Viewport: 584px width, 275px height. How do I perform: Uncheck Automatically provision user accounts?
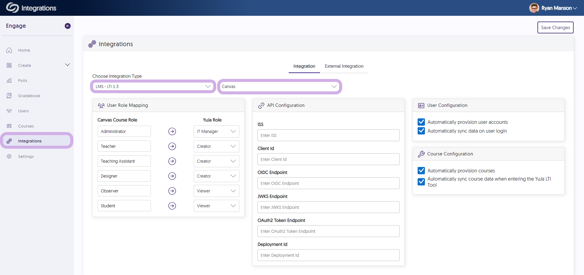coord(421,122)
